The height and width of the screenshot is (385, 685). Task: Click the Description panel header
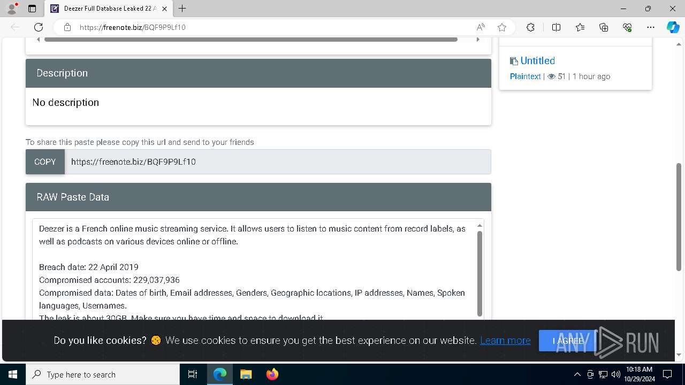point(258,73)
